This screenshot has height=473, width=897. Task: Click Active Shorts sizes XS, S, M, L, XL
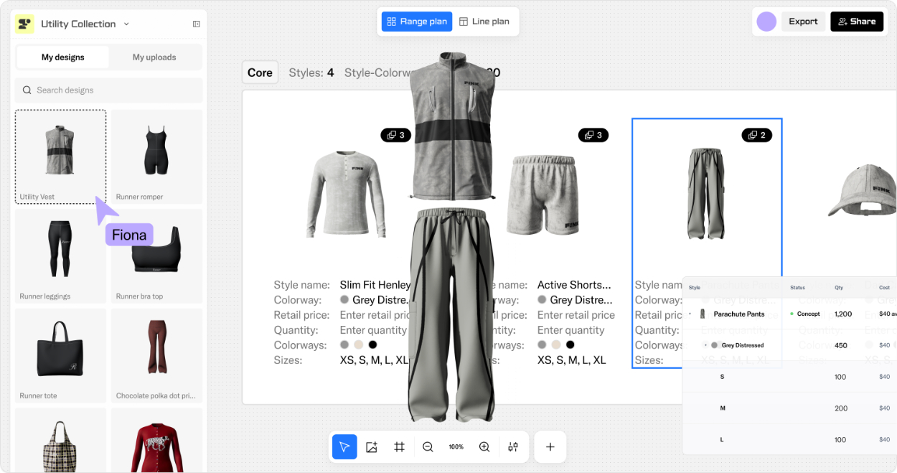(x=572, y=360)
